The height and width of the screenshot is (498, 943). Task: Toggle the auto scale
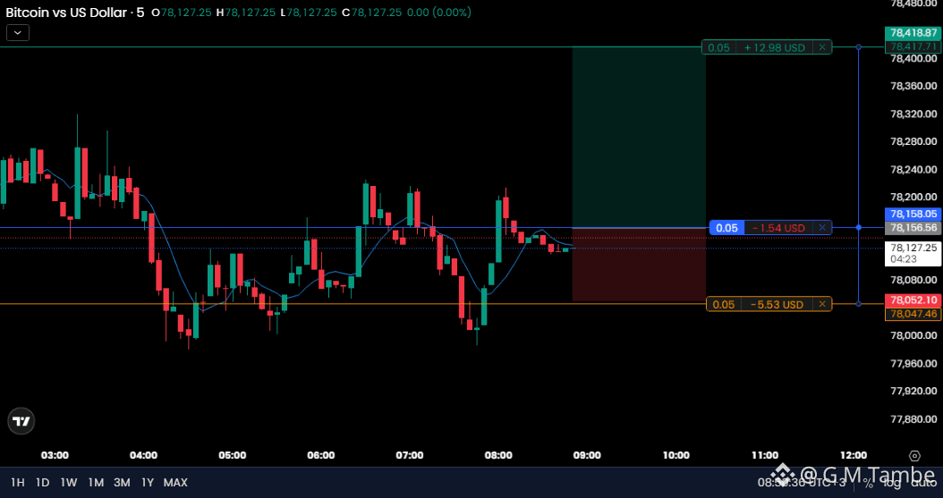pos(923,483)
